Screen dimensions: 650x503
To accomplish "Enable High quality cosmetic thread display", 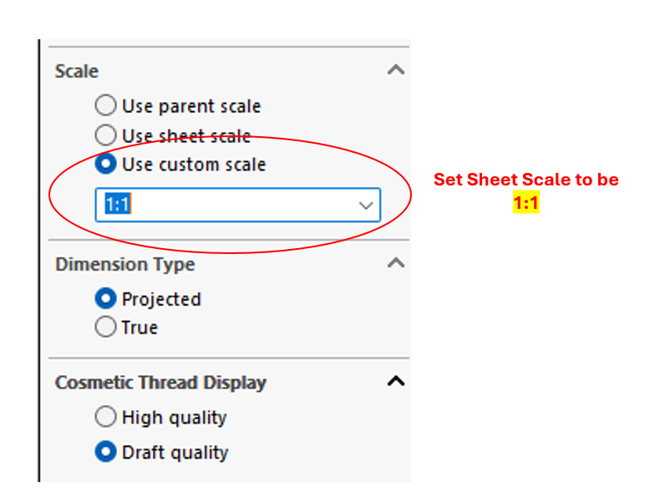I will point(106,417).
